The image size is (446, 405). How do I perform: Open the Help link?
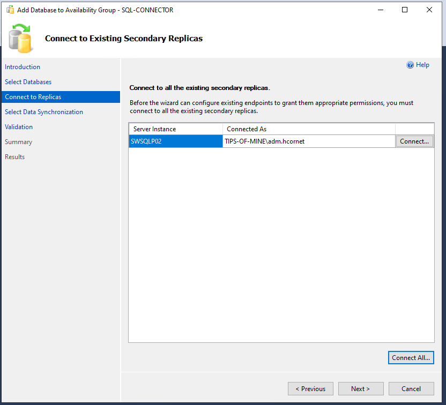click(x=422, y=65)
